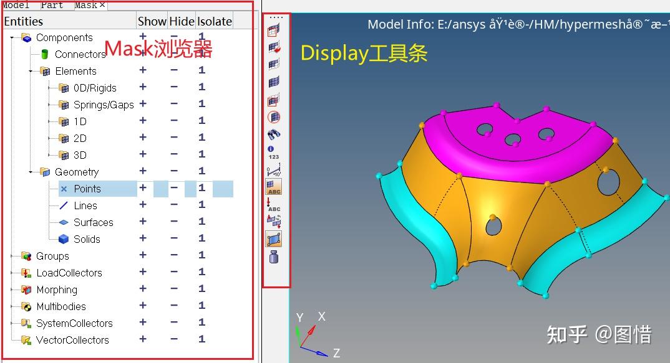Screen dimensions: 670x363
Task: Activate the Spherical Clipping icon
Action: (274, 117)
